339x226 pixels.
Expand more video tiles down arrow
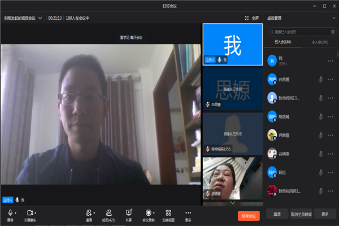pyautogui.click(x=232, y=202)
